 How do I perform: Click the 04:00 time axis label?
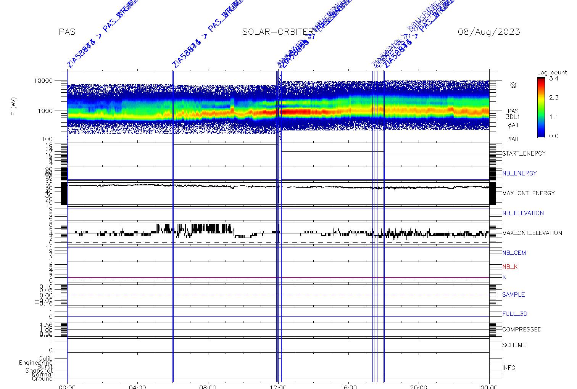point(137,387)
